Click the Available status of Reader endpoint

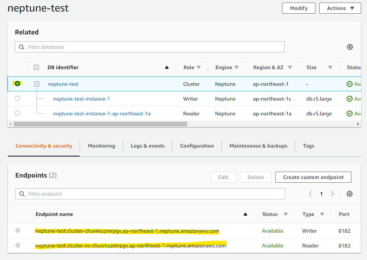pyautogui.click(x=272, y=246)
